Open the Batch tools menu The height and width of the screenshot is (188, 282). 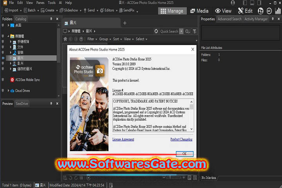point(31,11)
